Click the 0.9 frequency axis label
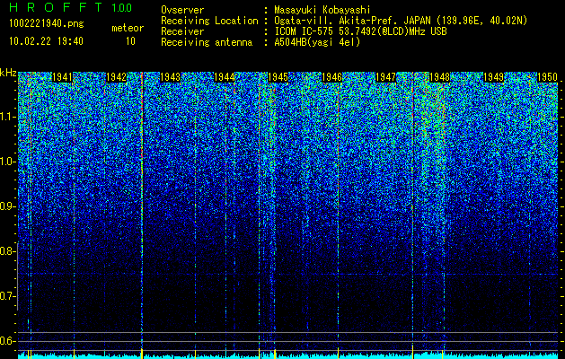The image size is (565, 359). pos(7,206)
